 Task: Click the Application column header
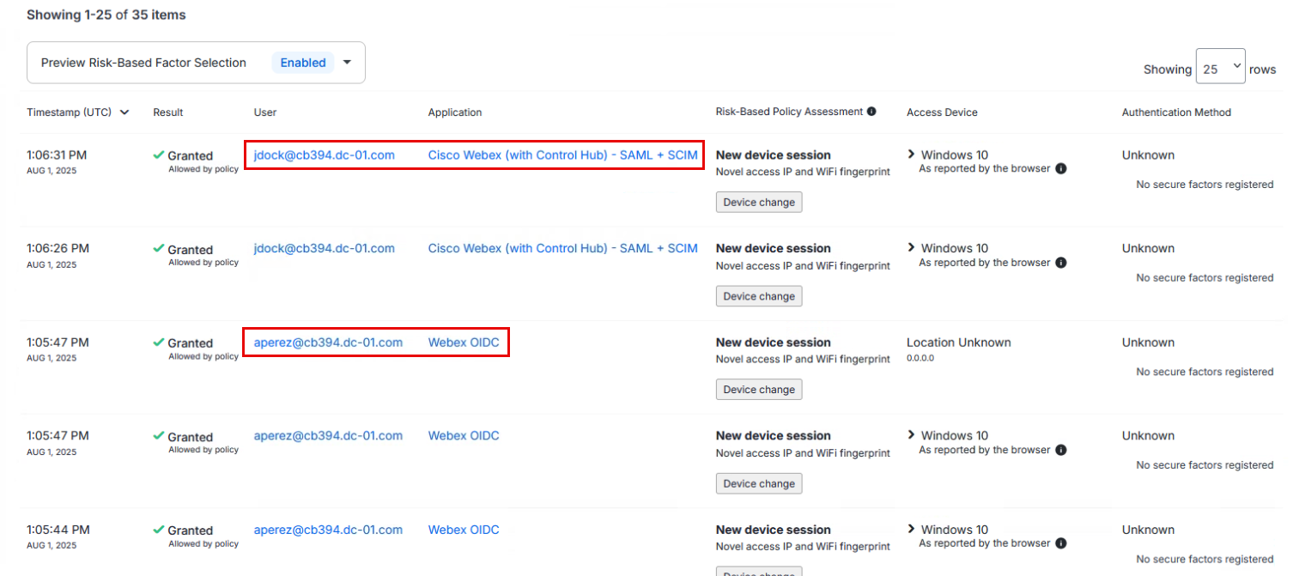pos(455,112)
